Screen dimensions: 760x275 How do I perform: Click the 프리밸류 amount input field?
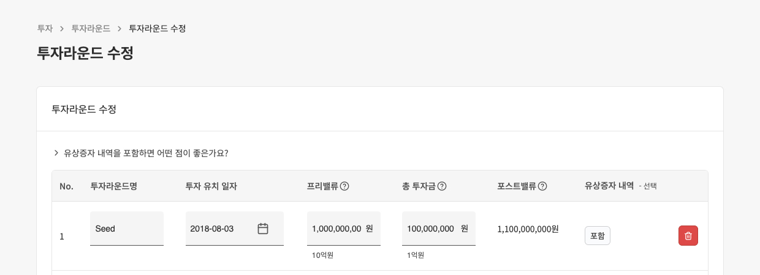coord(336,229)
